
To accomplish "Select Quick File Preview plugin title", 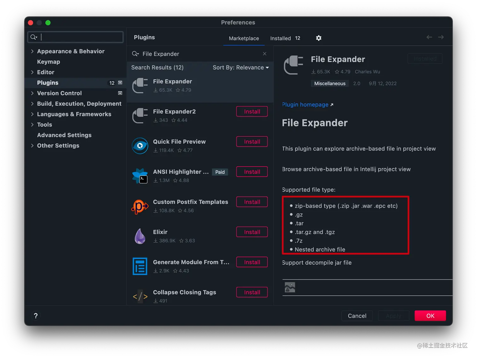I will [179, 142].
